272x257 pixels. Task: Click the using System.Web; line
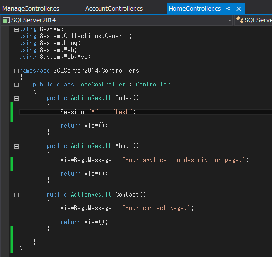tap(48, 50)
